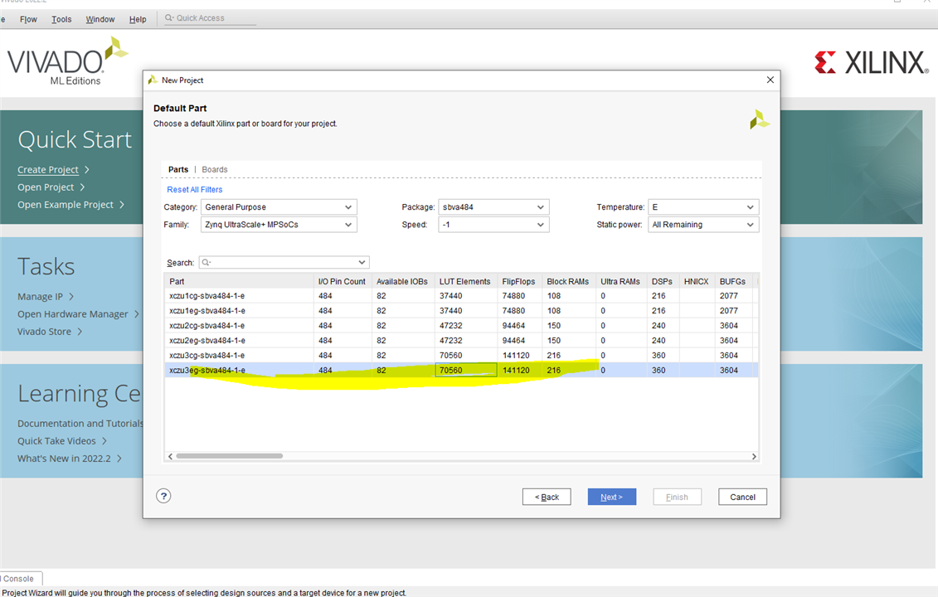Image resolution: width=938 pixels, height=597 pixels.
Task: Open the Package sbva484 dropdown
Action: coord(493,207)
